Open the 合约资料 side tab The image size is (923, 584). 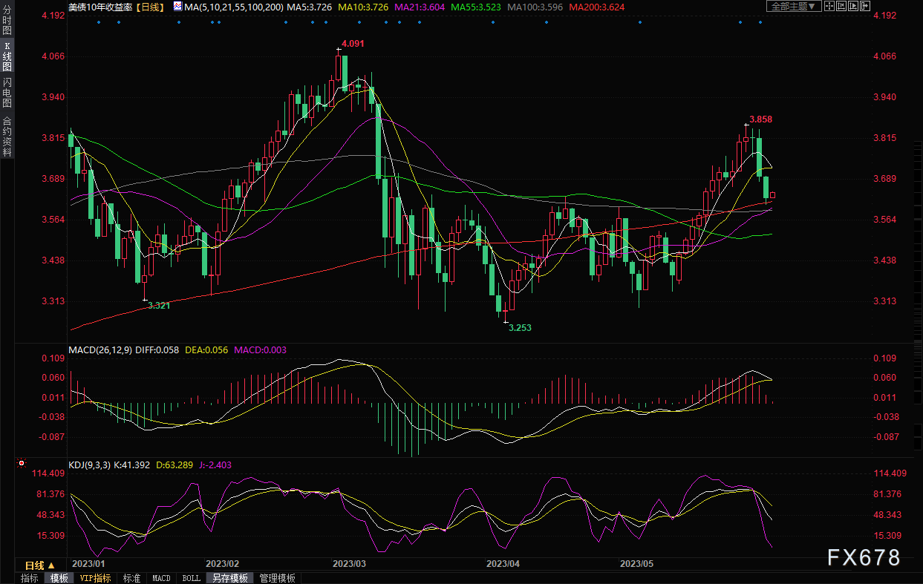point(7,136)
